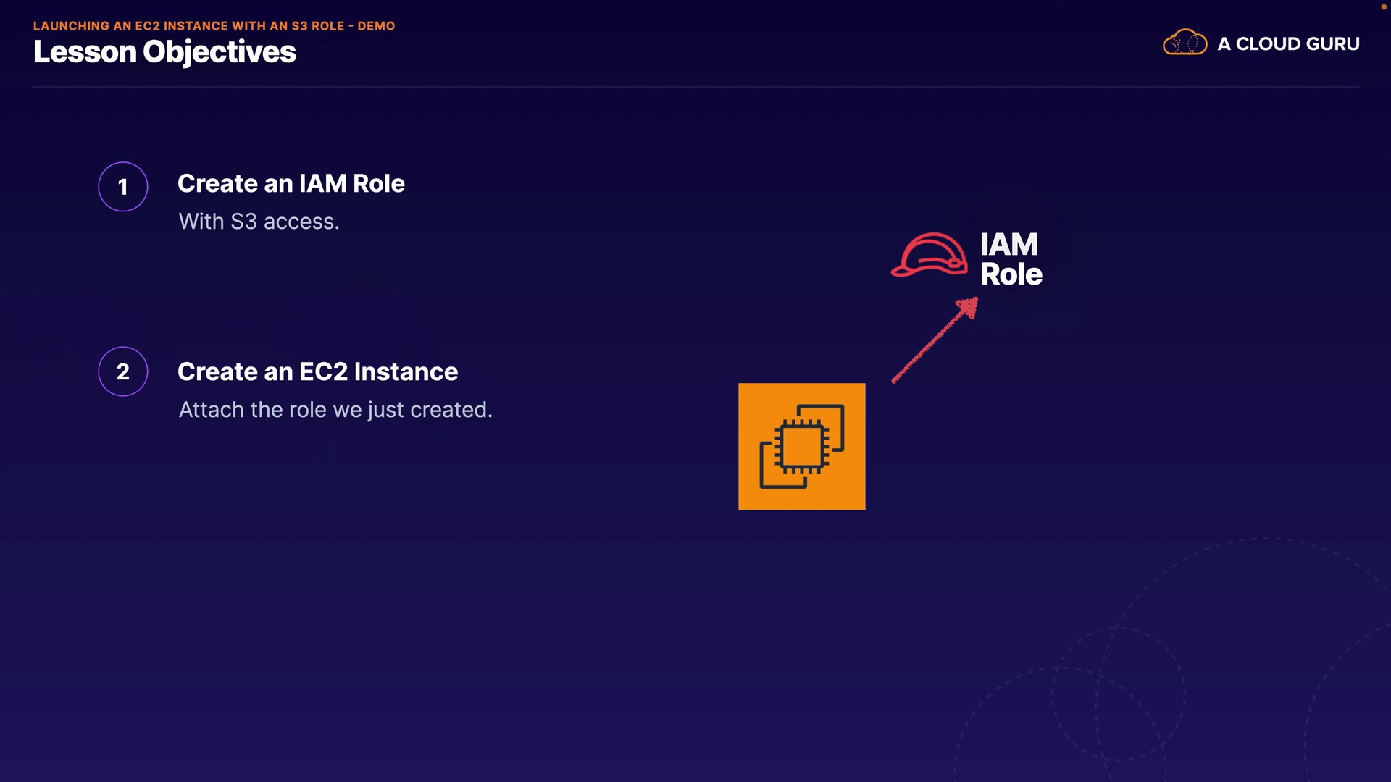This screenshot has height=782, width=1391.
Task: Click the A Cloud Guru cloud logo
Action: pyautogui.click(x=1185, y=43)
